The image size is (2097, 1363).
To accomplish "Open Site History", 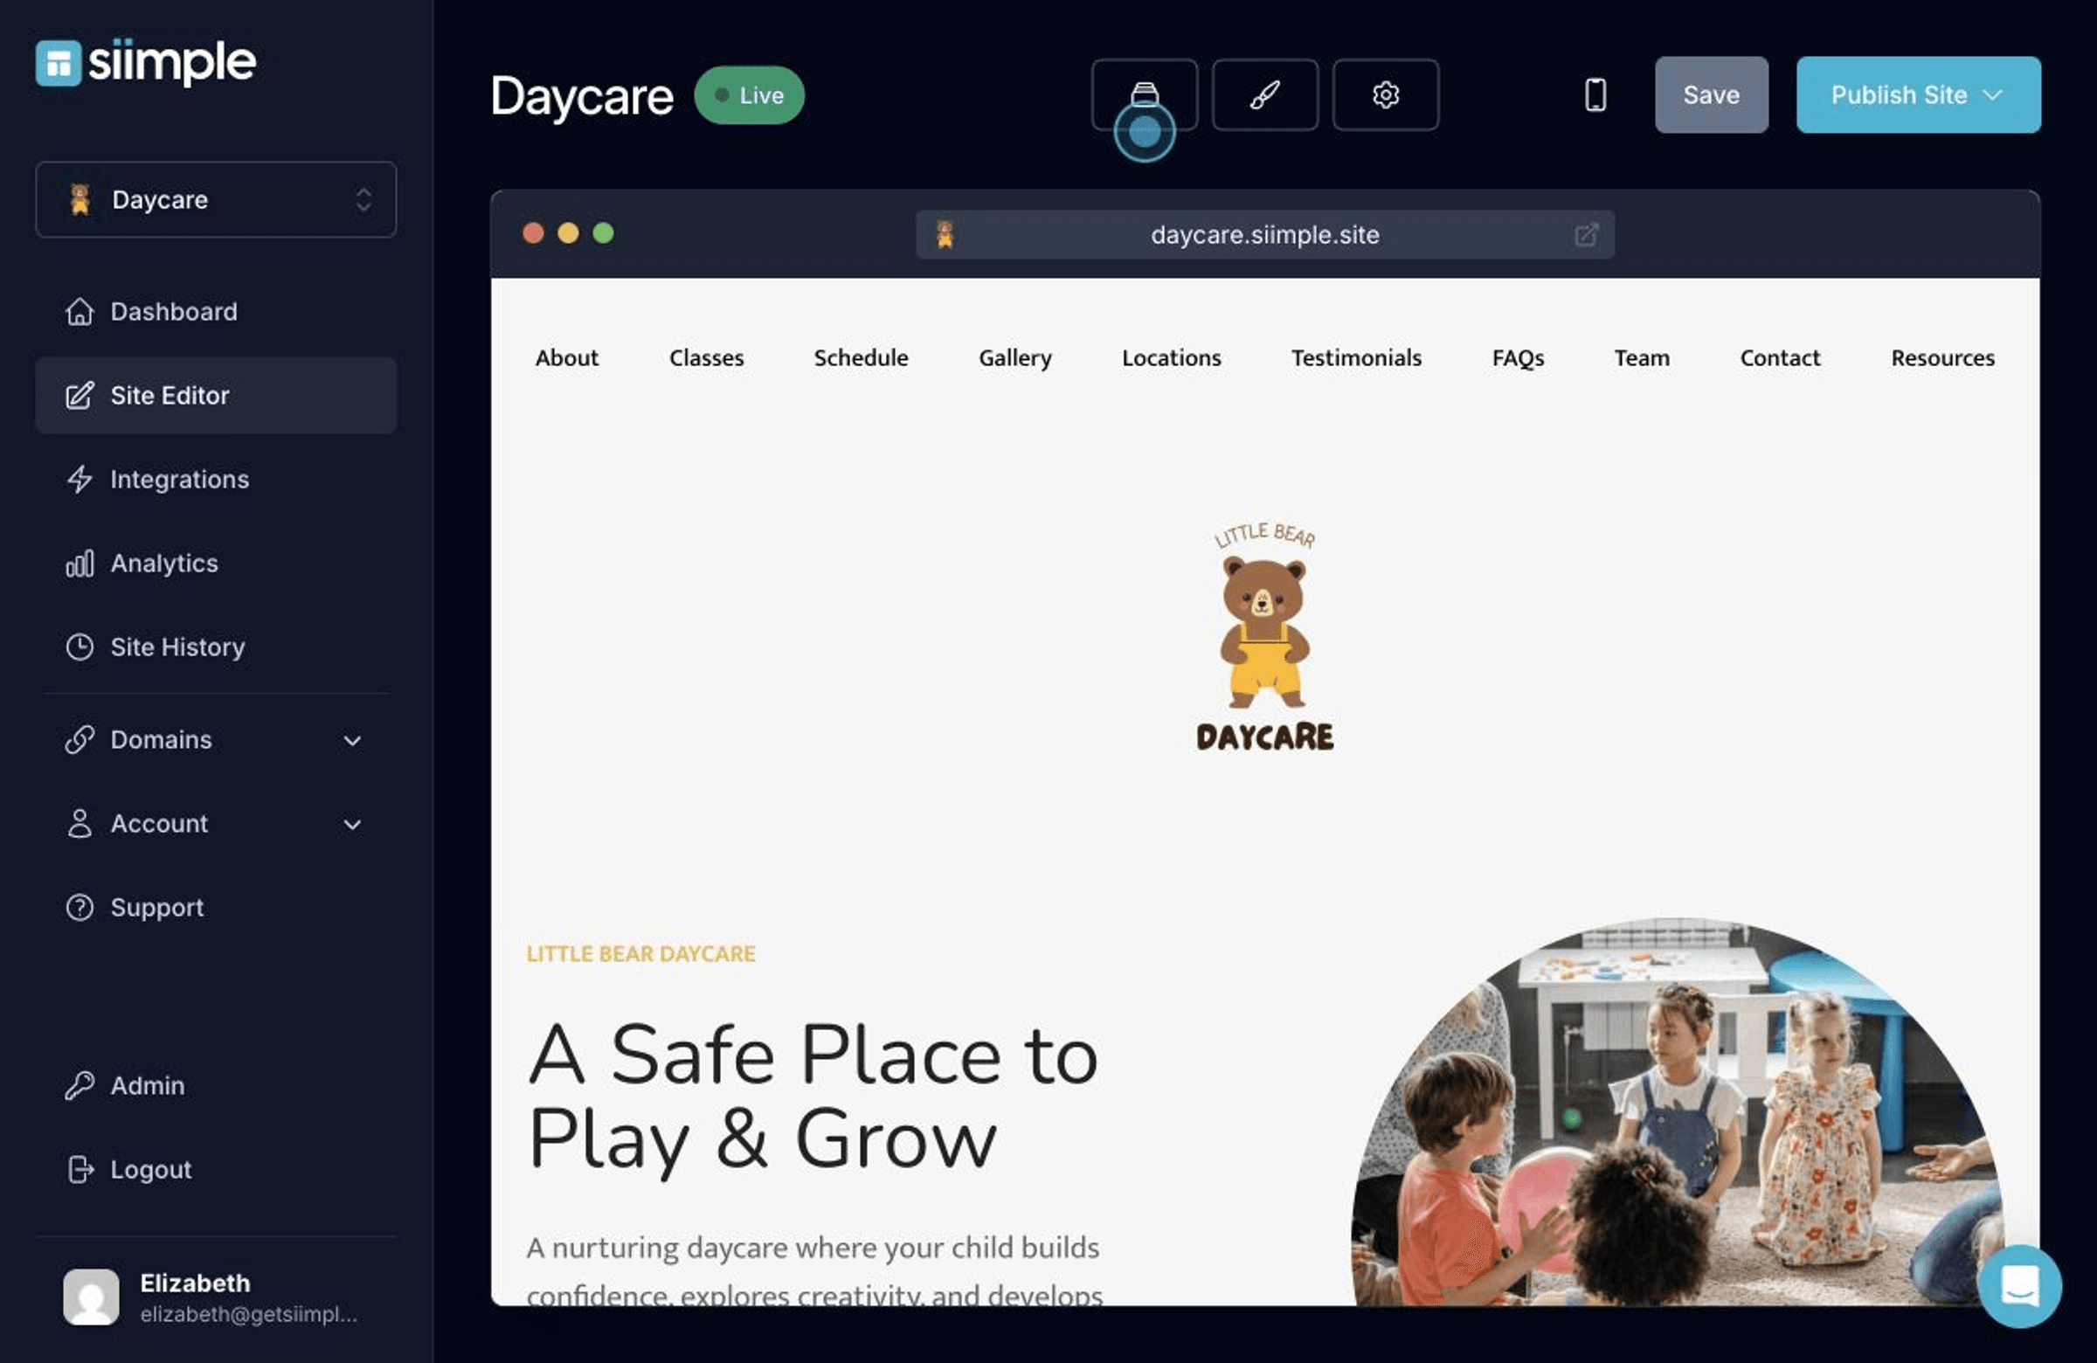I will pos(216,646).
